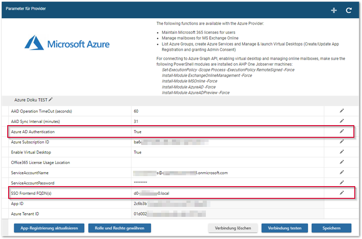The height and width of the screenshot is (239, 362).
Task: Edit ServiceAccountPassword pencil icon
Action: coord(342,183)
